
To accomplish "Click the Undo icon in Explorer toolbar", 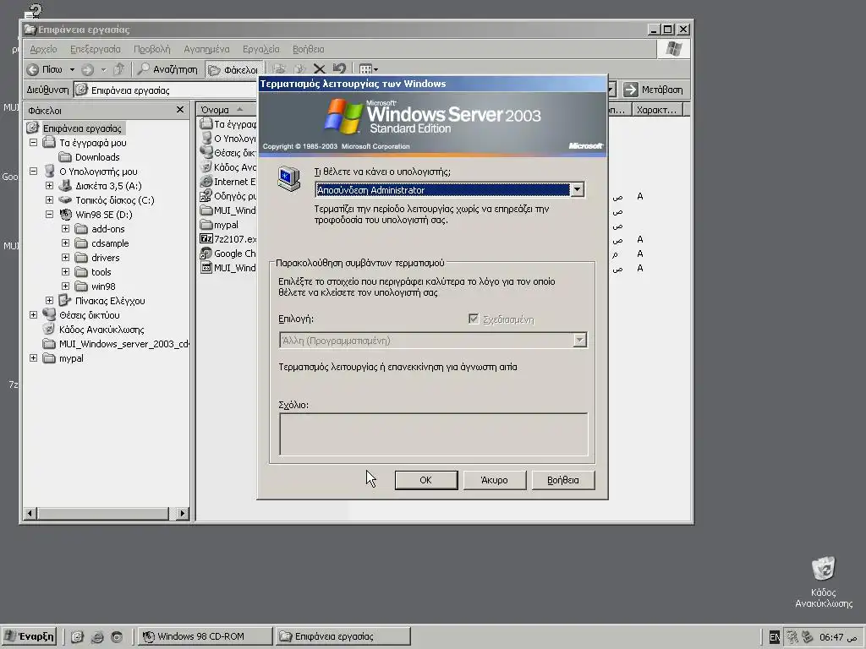I will click(339, 69).
